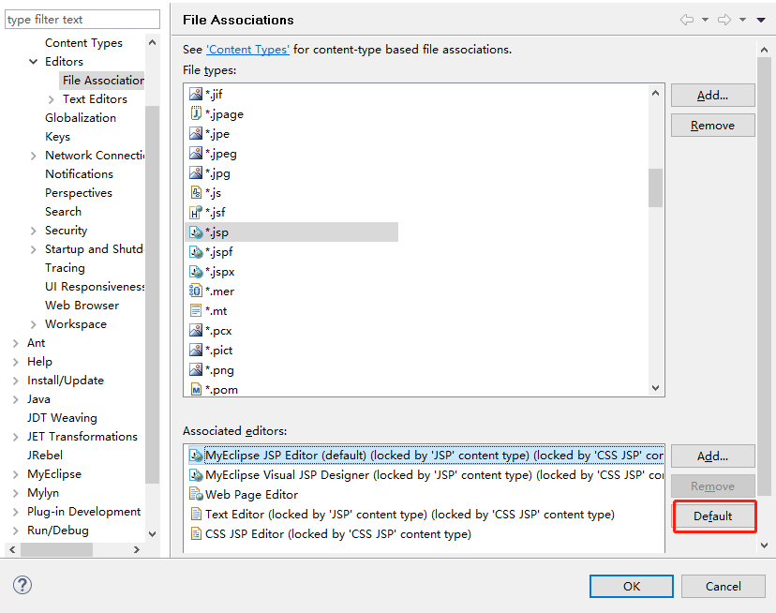Click the *.mer file icon
The width and height of the screenshot is (776, 613).
(196, 292)
